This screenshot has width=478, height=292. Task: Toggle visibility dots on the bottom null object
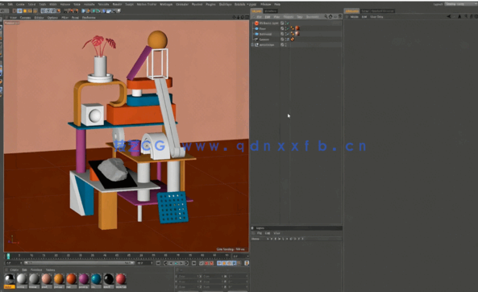coord(285,45)
